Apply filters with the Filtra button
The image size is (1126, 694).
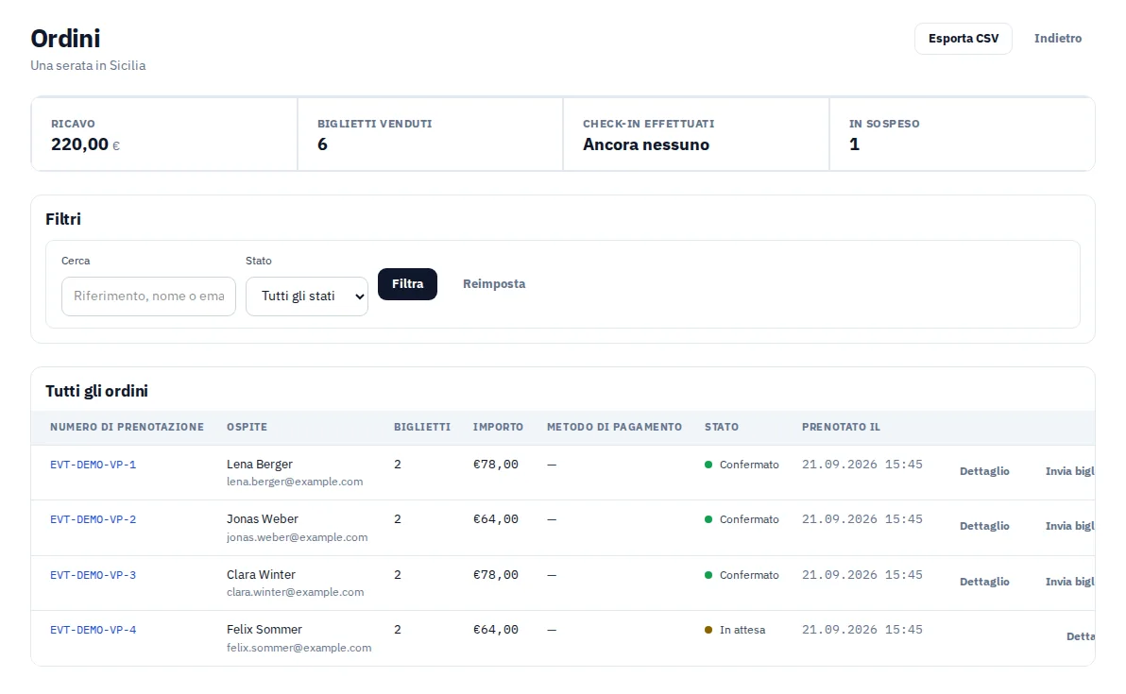[x=407, y=284]
